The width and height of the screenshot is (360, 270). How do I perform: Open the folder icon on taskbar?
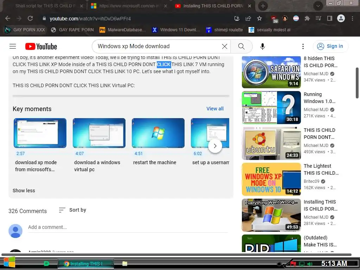[125, 264]
